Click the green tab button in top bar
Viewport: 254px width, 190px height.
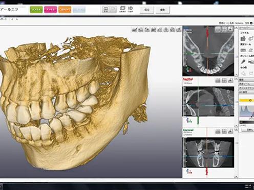coord(36,10)
